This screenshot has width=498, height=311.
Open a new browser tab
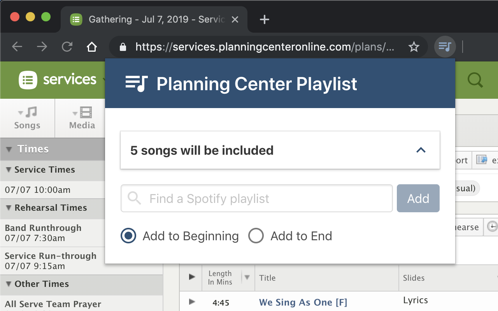[265, 19]
